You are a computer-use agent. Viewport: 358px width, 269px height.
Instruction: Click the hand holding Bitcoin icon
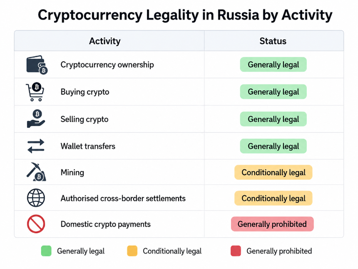pyautogui.click(x=36, y=119)
